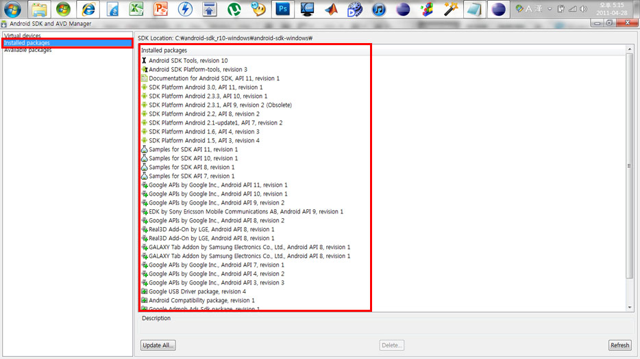The image size is (640, 359).
Task: Select Google APIs Android API 7 row
Action: [217, 265]
